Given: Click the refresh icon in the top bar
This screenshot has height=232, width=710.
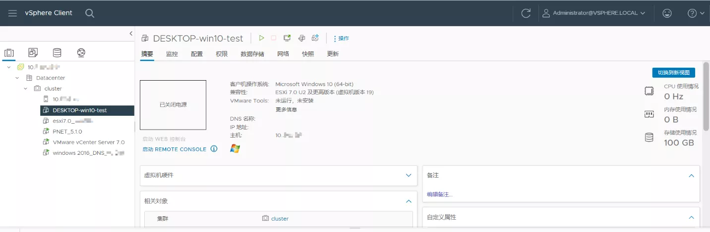Looking at the screenshot, I should point(526,13).
